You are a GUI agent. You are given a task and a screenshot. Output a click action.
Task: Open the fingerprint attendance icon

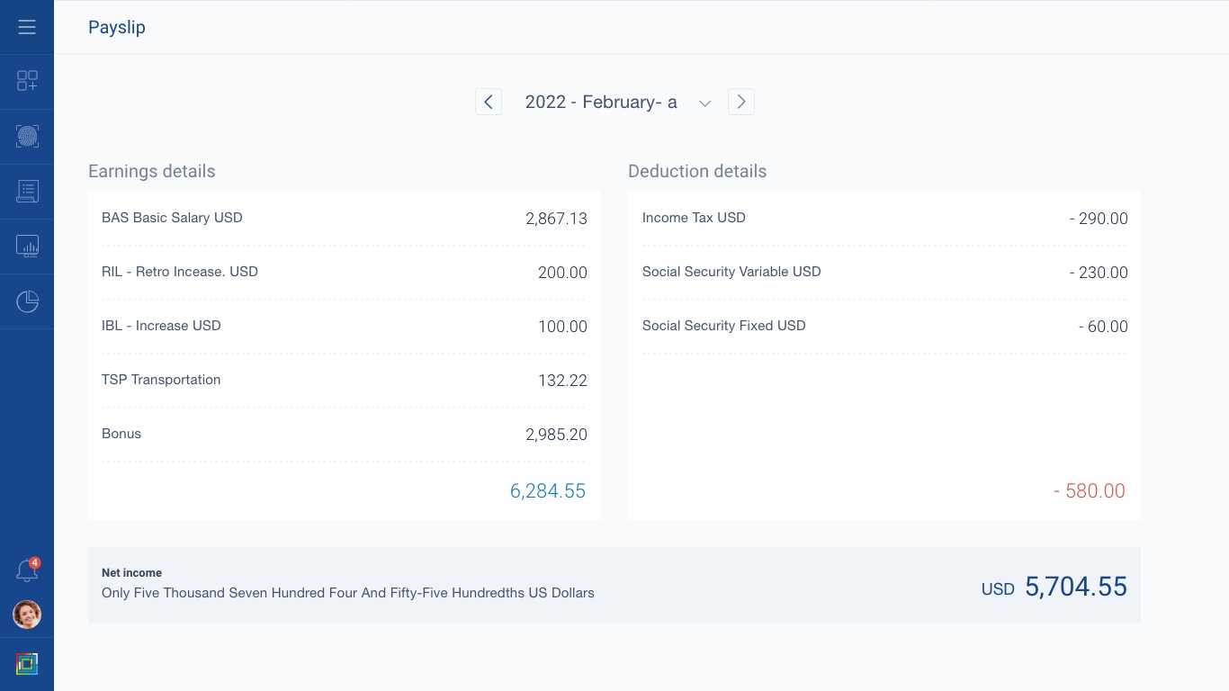[27, 137]
